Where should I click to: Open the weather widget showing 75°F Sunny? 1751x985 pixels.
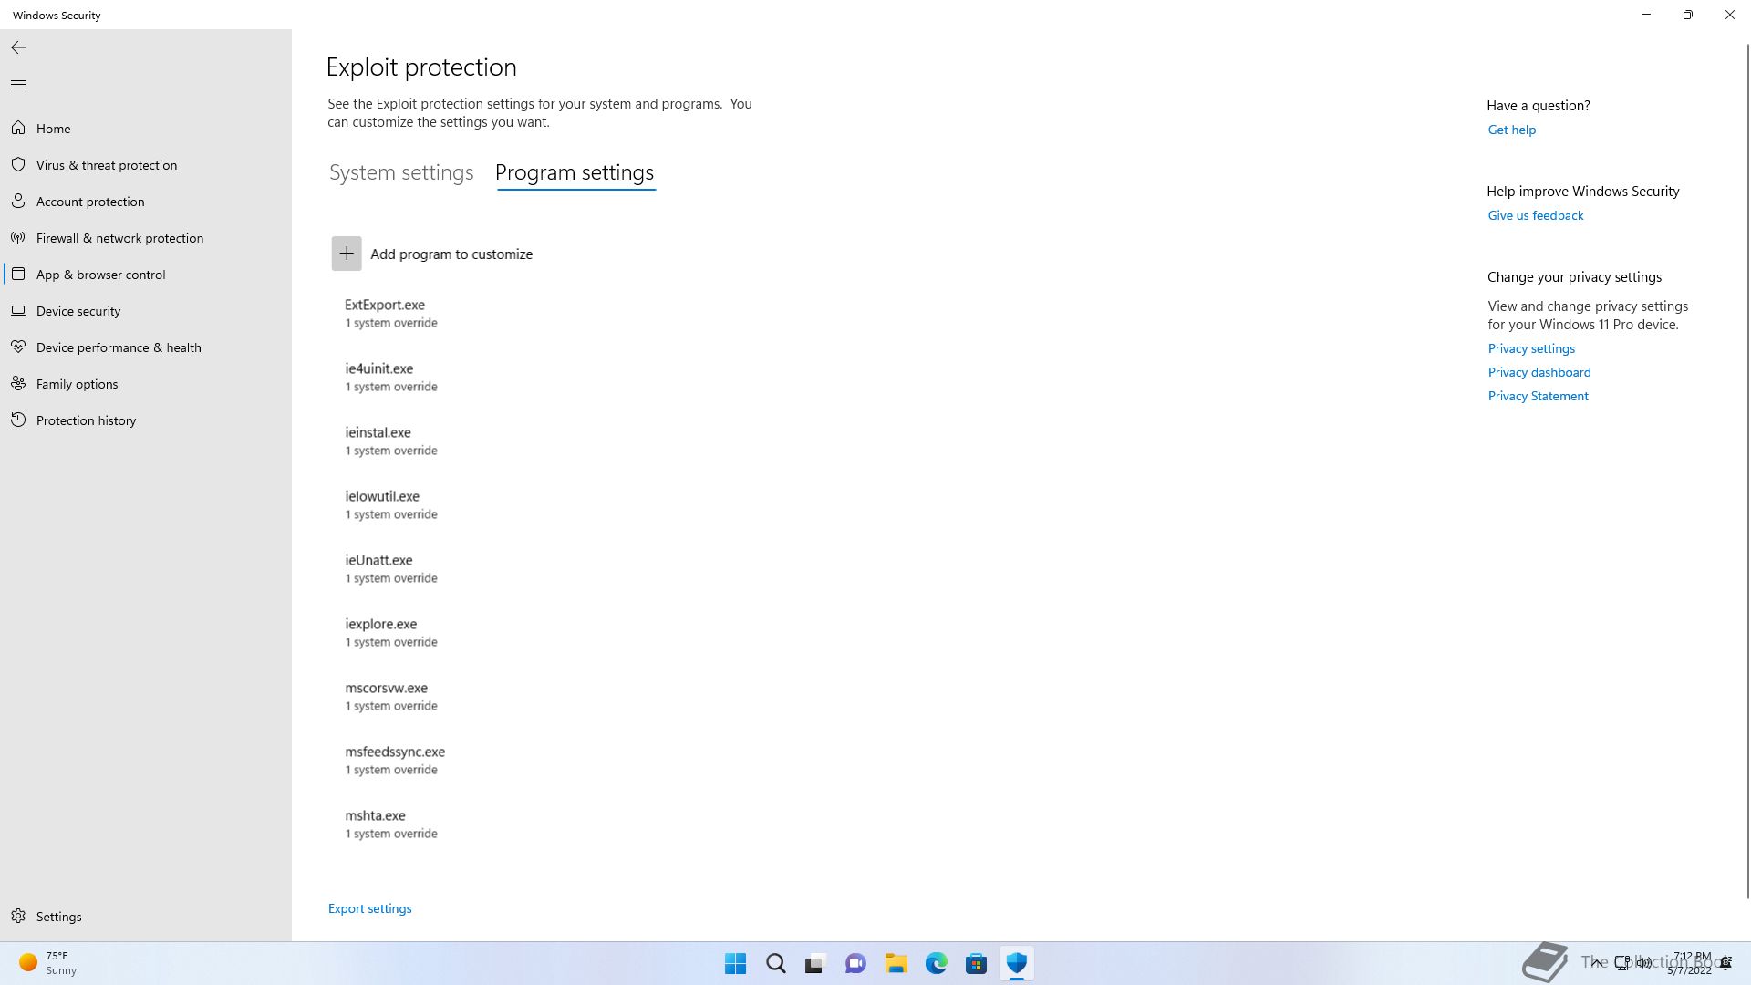(48, 963)
